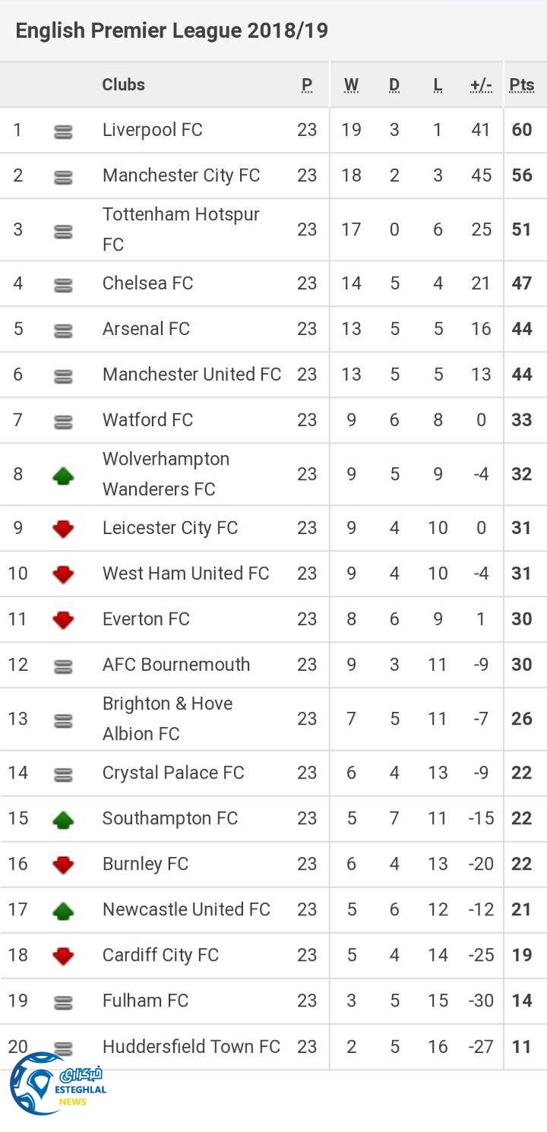547x1132 pixels.
Task: Click Leicester City red down arrow icon
Action: [x=63, y=529]
